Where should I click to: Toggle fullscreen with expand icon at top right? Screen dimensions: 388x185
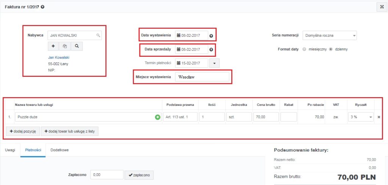382,7
